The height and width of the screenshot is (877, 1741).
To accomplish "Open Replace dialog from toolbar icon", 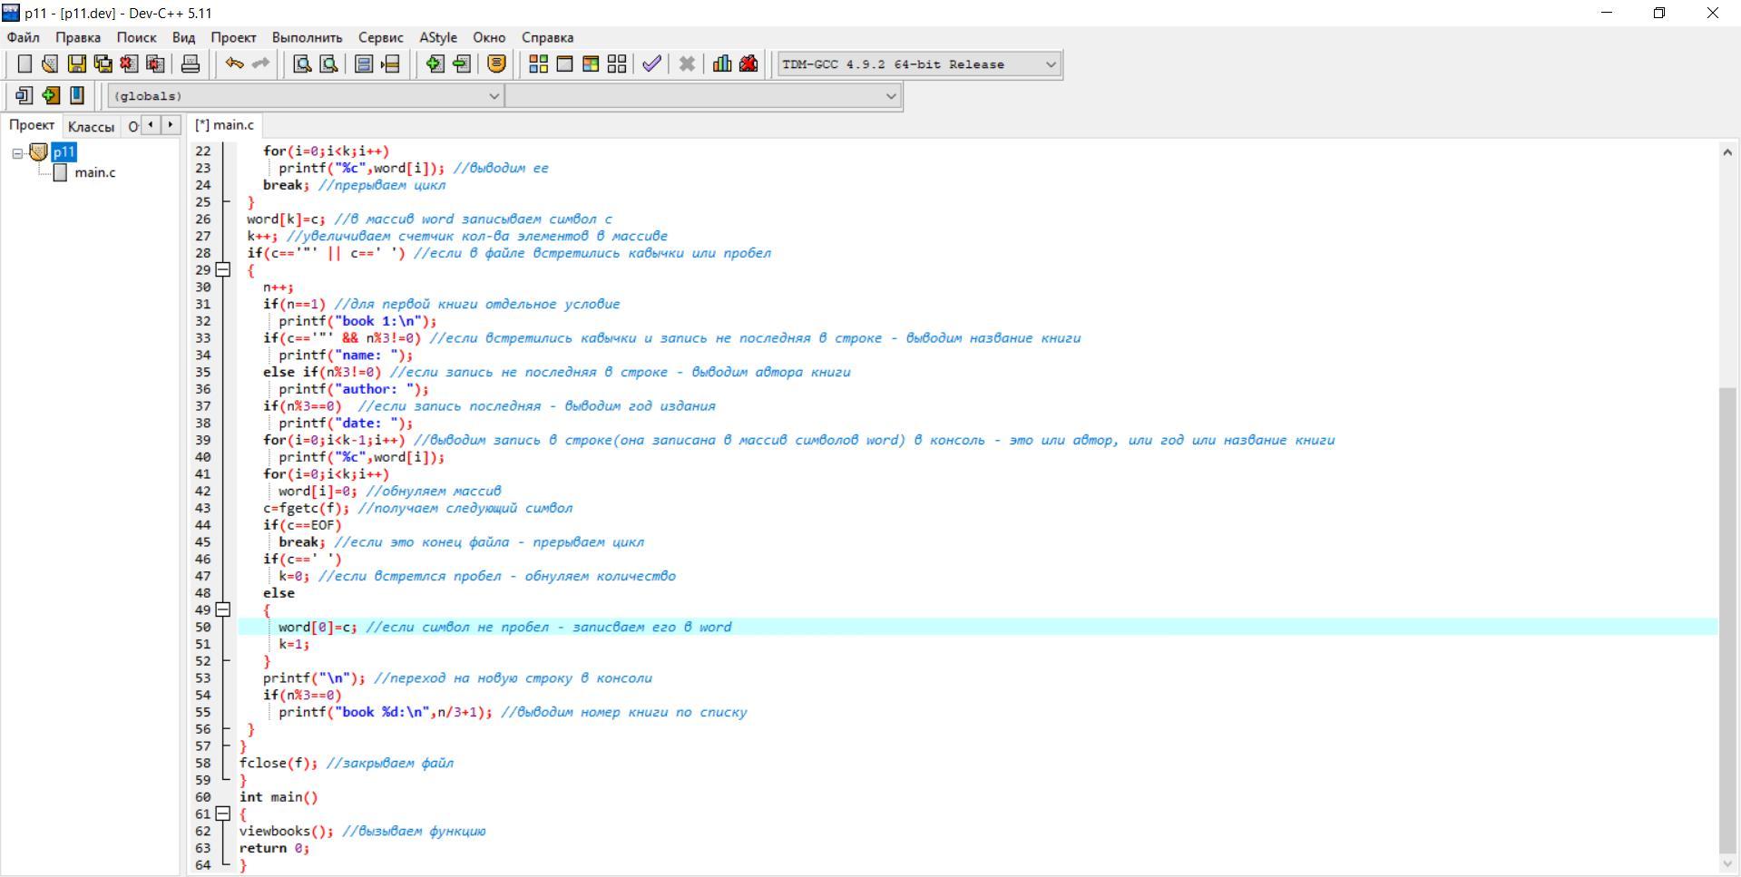I will pos(329,63).
